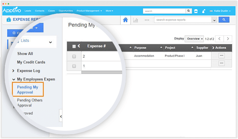Select Show All list
The image size is (238, 139).
[x=25, y=54]
